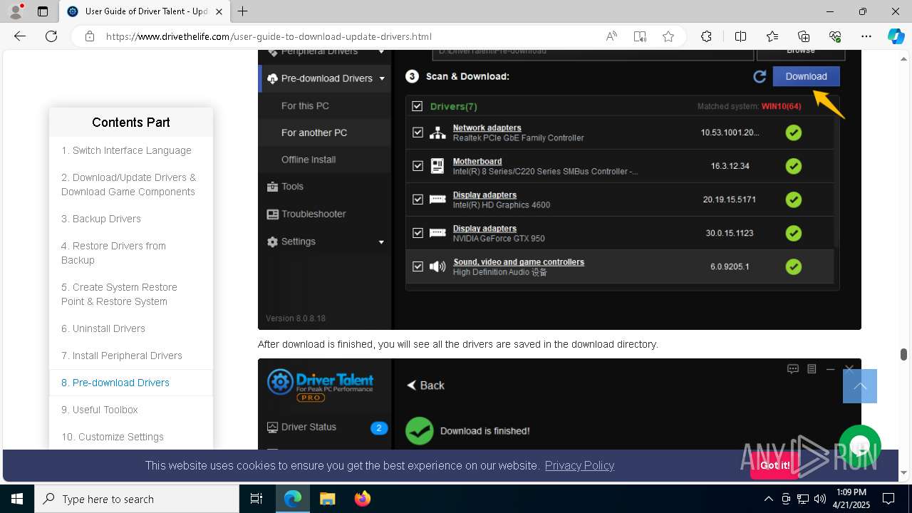Open browser Extensions icon

coord(706,36)
